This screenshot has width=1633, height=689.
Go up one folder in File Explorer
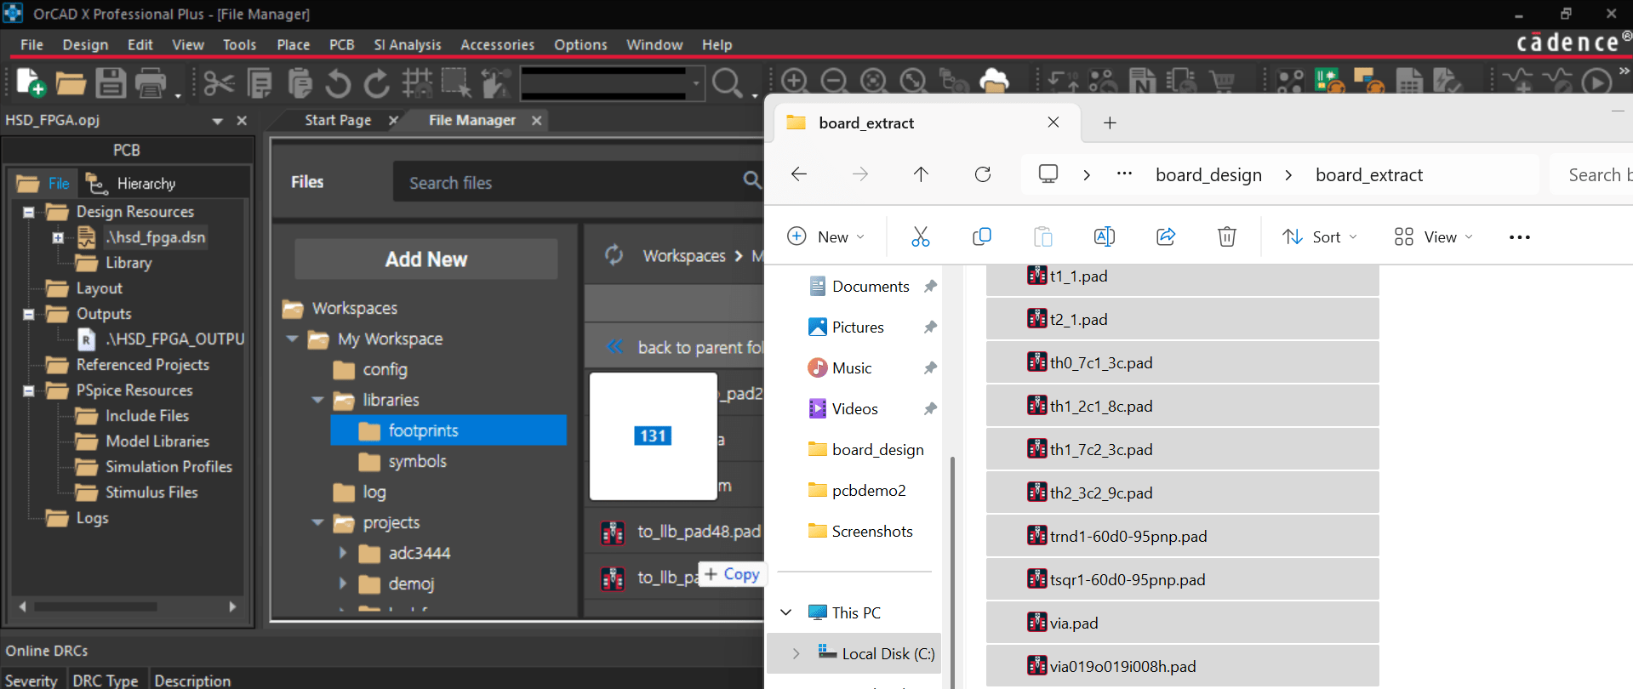[921, 174]
